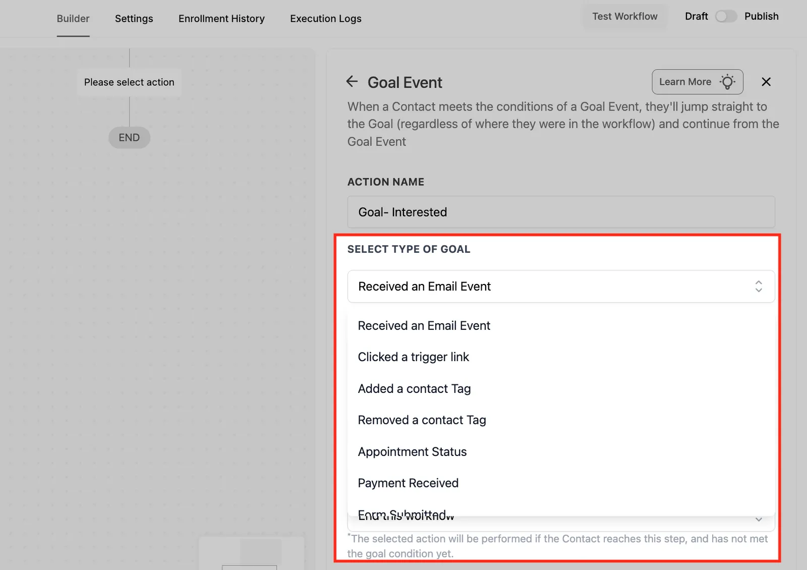Screen dimensions: 807x570
Task: Open the Builder tab
Action: (x=73, y=19)
